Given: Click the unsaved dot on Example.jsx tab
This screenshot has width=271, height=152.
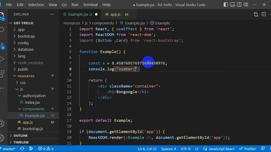Looking at the screenshot, I should [96, 14].
